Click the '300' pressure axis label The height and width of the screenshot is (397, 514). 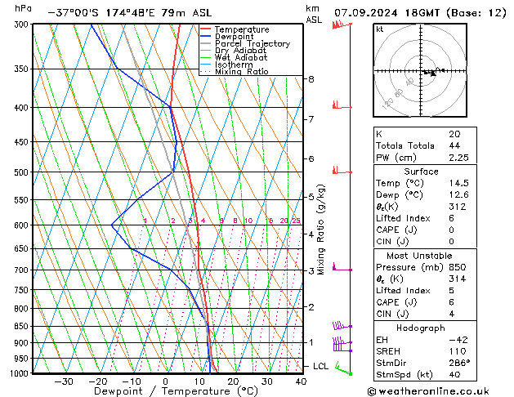[23, 25]
